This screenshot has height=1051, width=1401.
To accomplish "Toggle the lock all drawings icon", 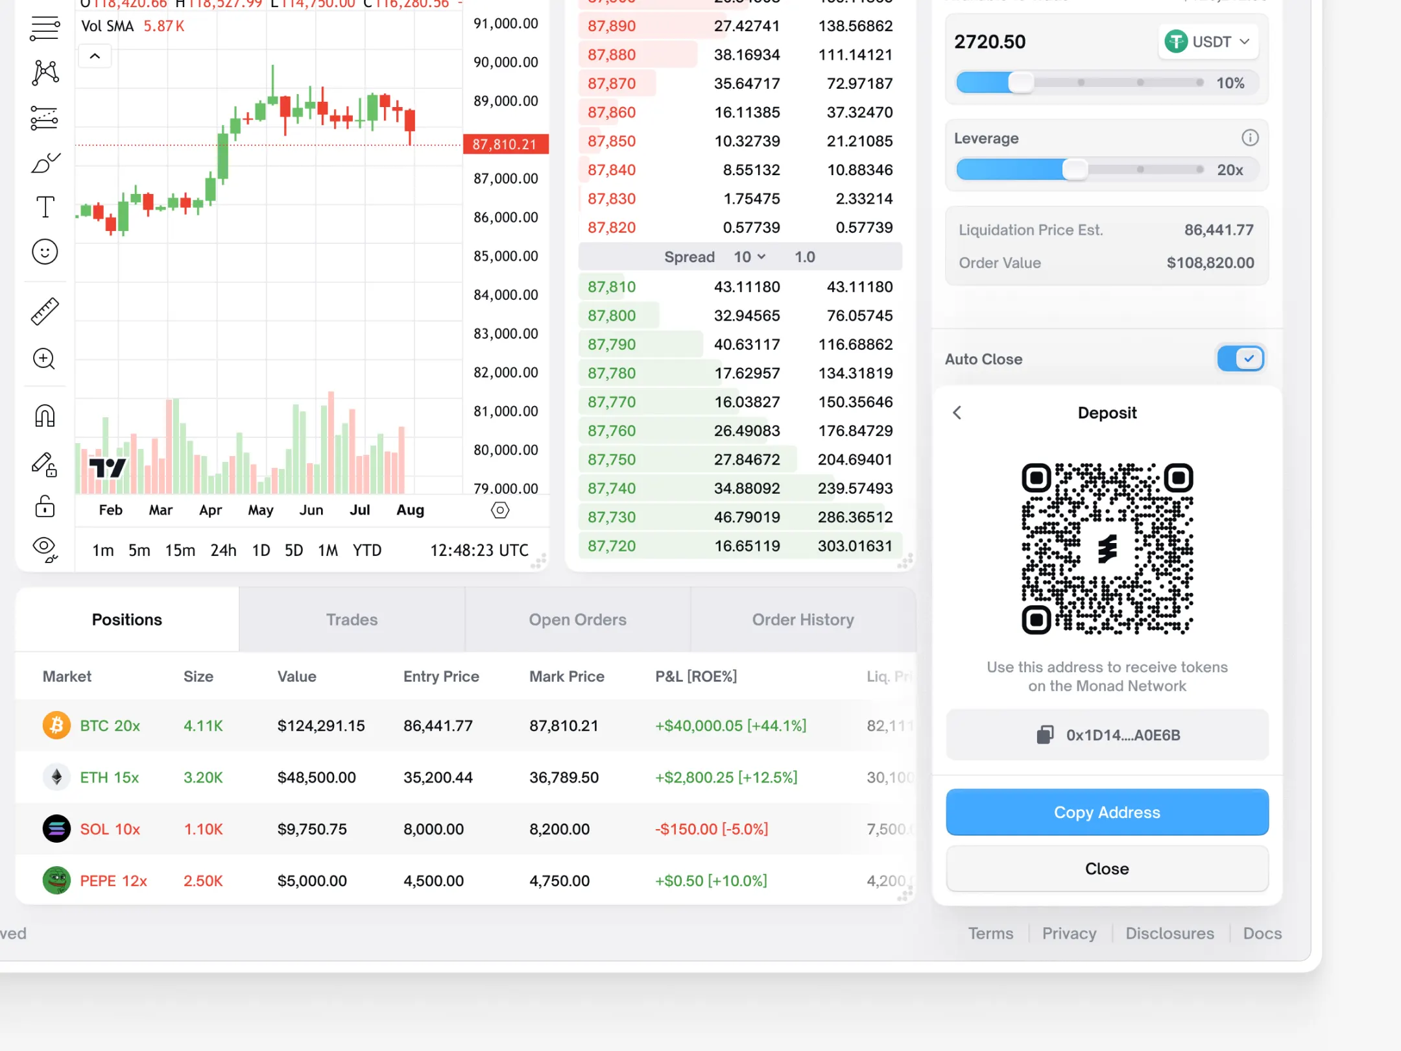I will coord(45,506).
